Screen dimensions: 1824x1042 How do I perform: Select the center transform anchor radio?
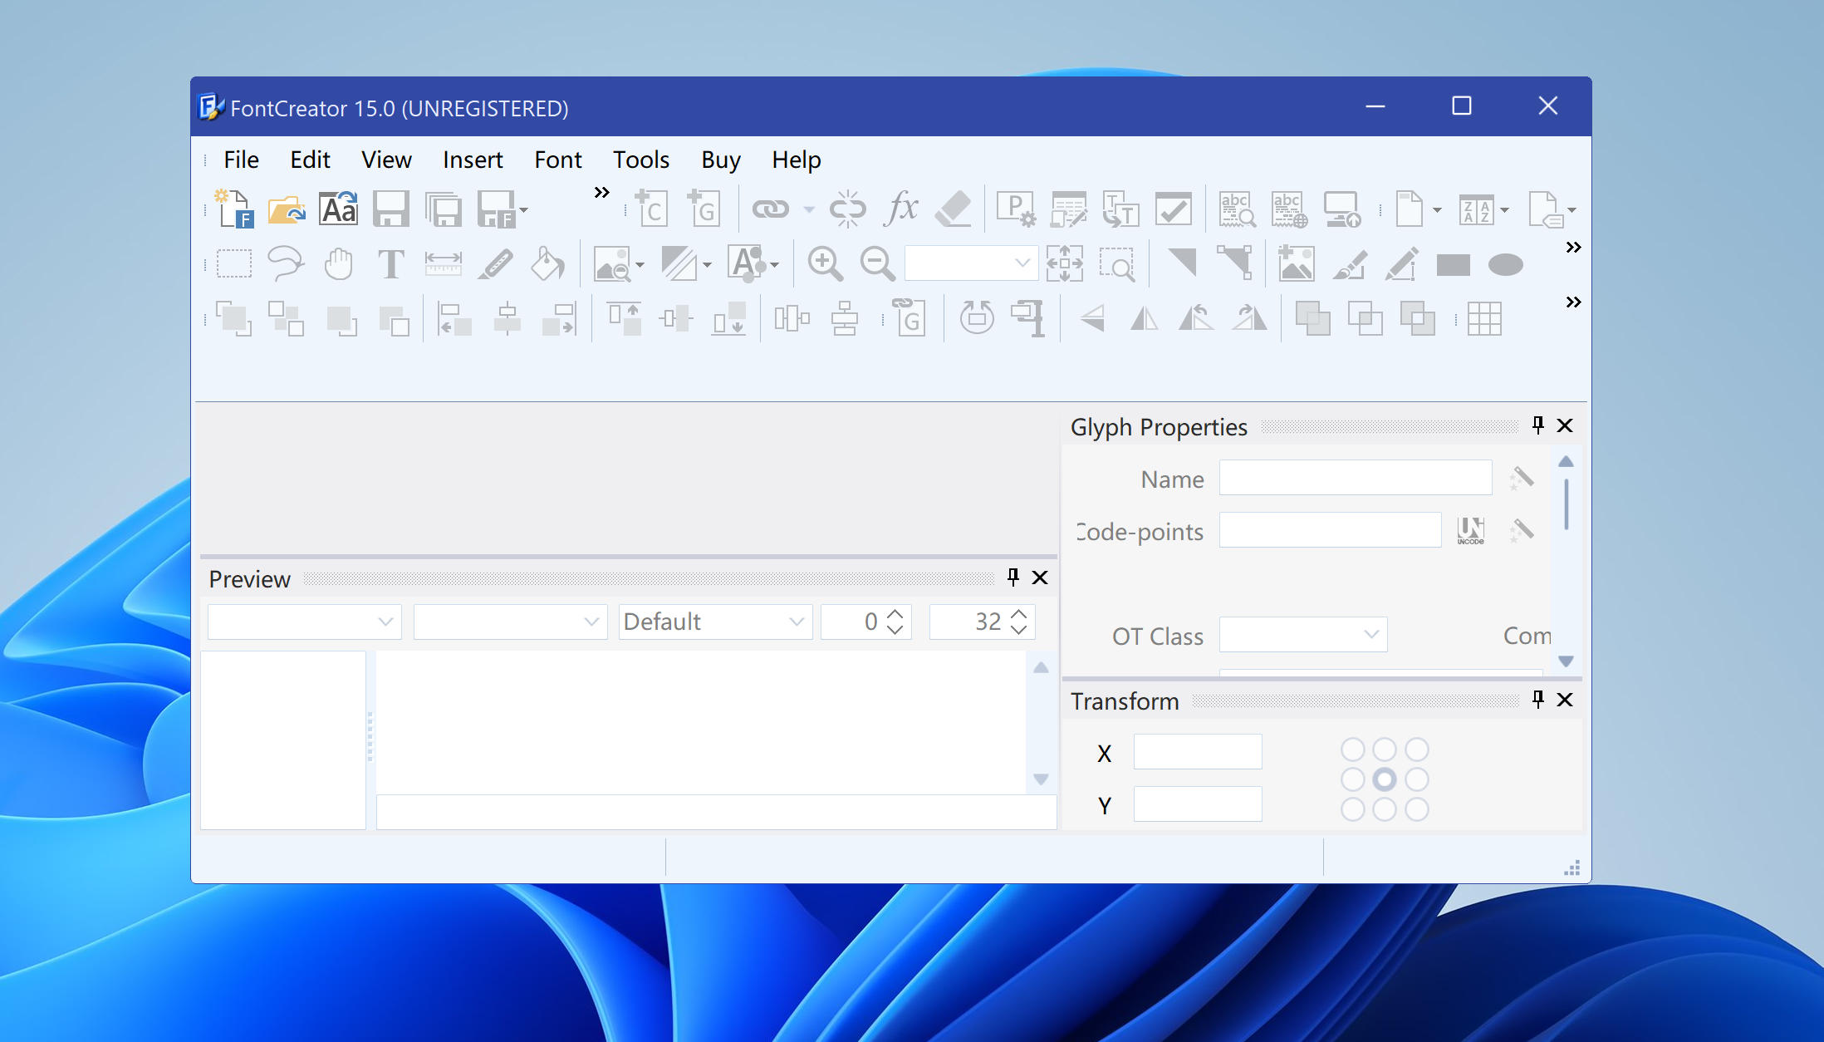click(x=1385, y=779)
